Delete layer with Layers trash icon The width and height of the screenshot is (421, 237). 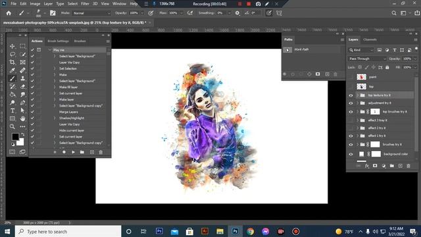409,166
